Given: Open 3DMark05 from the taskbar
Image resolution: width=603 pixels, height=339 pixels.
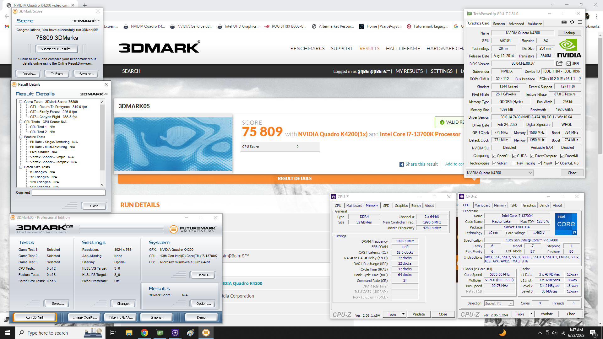Looking at the screenshot, I should coord(206,333).
